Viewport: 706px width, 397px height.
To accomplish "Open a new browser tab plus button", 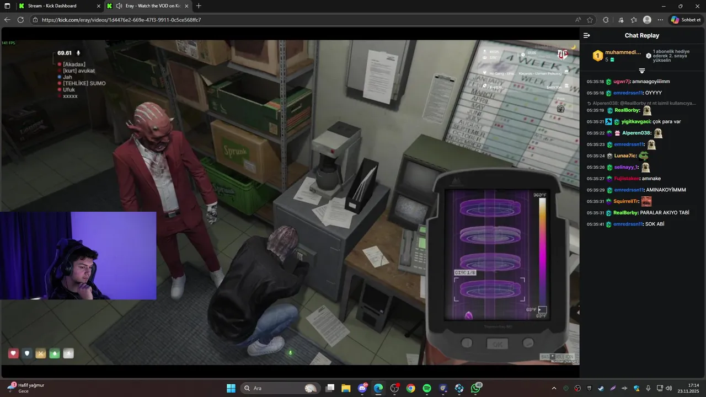I will (199, 6).
